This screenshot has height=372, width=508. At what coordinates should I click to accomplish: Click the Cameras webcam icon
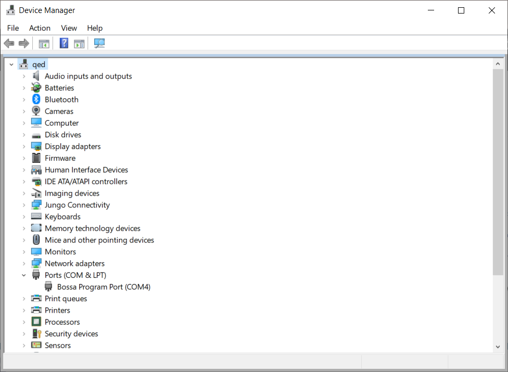[36, 111]
